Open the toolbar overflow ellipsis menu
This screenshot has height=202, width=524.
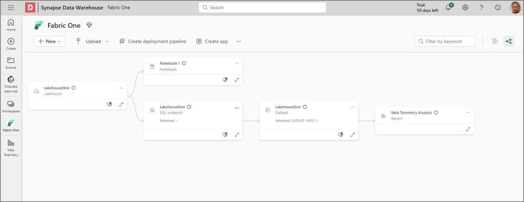pyautogui.click(x=238, y=41)
